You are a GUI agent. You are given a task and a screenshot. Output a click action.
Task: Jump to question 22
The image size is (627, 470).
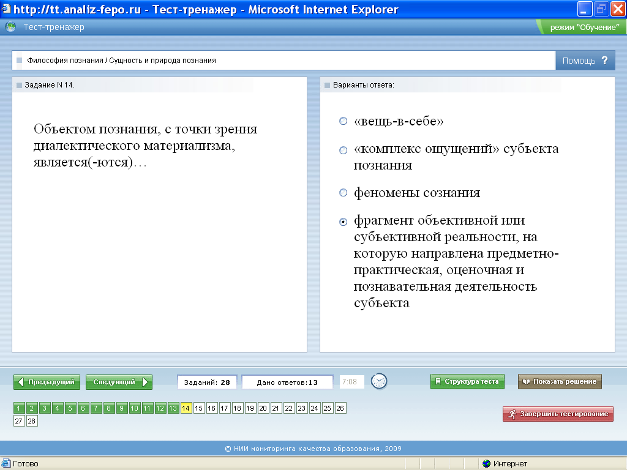tap(289, 408)
